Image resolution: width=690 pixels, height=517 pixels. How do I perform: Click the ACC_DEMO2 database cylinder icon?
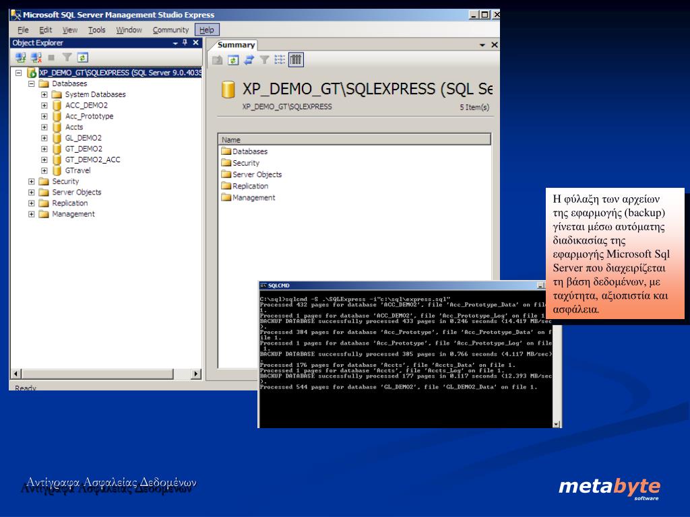pos(57,105)
